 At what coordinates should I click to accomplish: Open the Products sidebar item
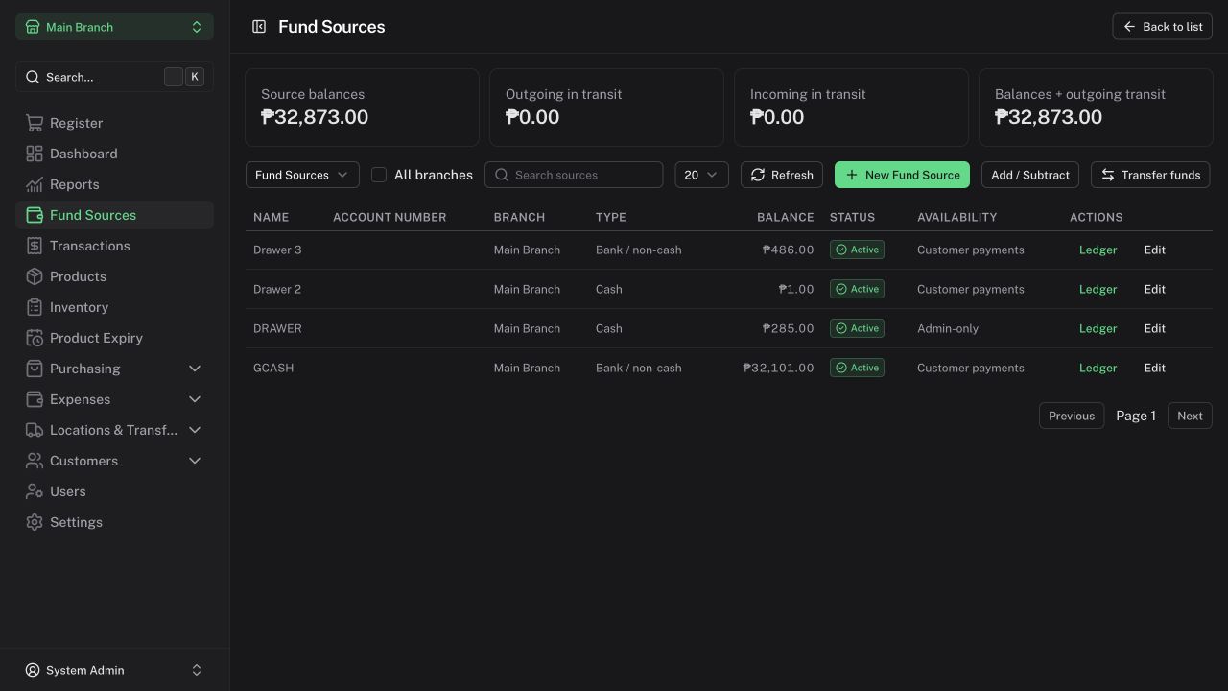pos(114,276)
